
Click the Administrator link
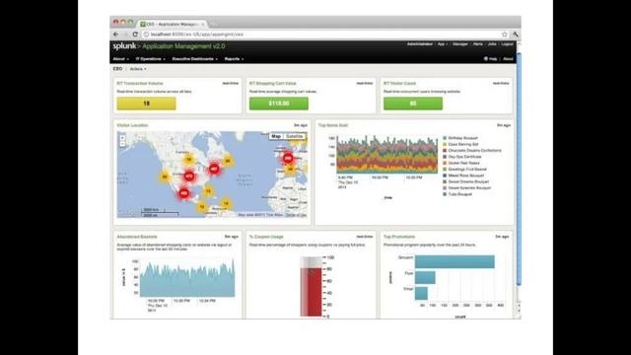point(420,43)
